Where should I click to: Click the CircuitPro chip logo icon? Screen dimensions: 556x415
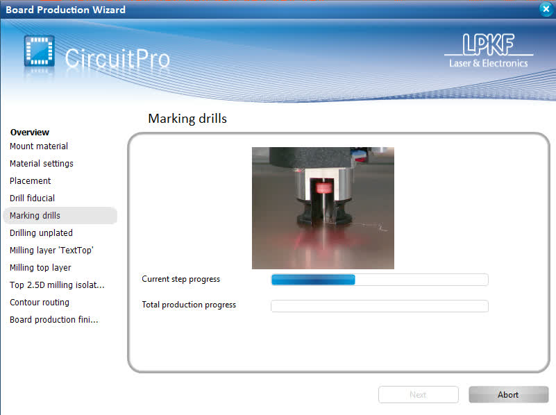(40, 51)
